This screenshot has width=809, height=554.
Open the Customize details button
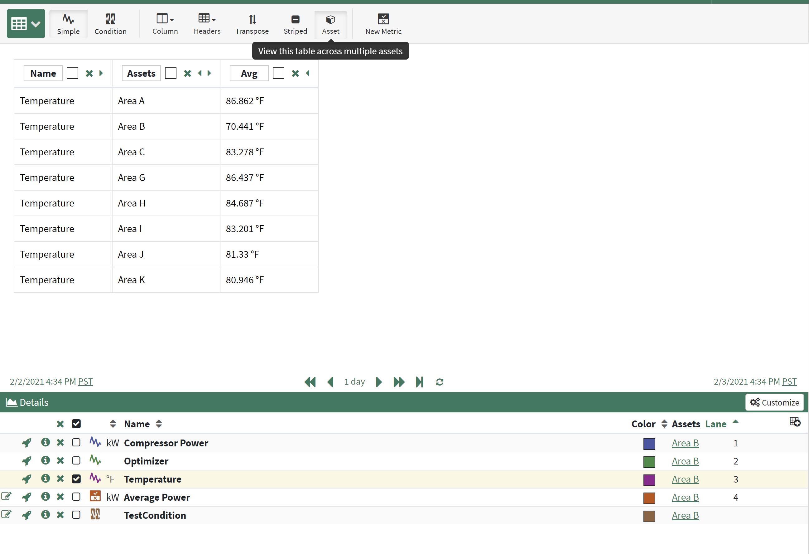click(774, 402)
